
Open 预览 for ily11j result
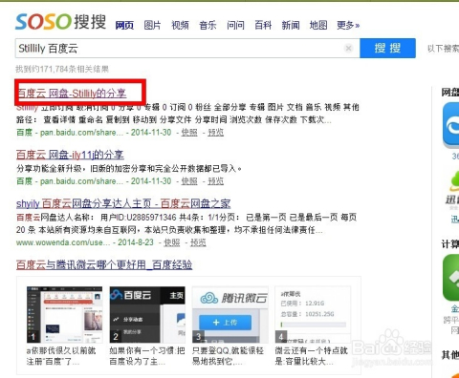(x=216, y=181)
